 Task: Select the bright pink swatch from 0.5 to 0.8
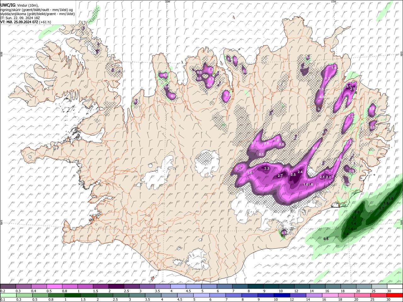(x=55, y=286)
